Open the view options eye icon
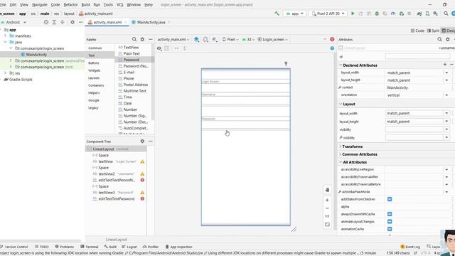Viewport: 455px width, 256px height. pyautogui.click(x=159, y=48)
